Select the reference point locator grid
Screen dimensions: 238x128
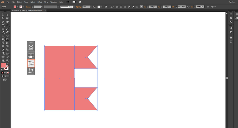141,7
